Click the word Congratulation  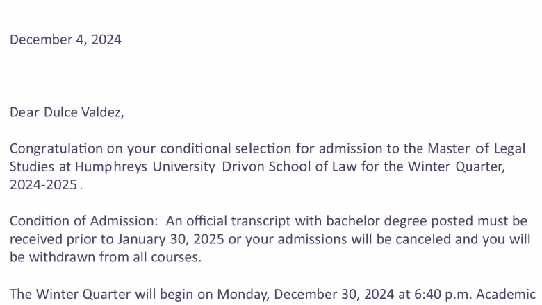click(56, 148)
